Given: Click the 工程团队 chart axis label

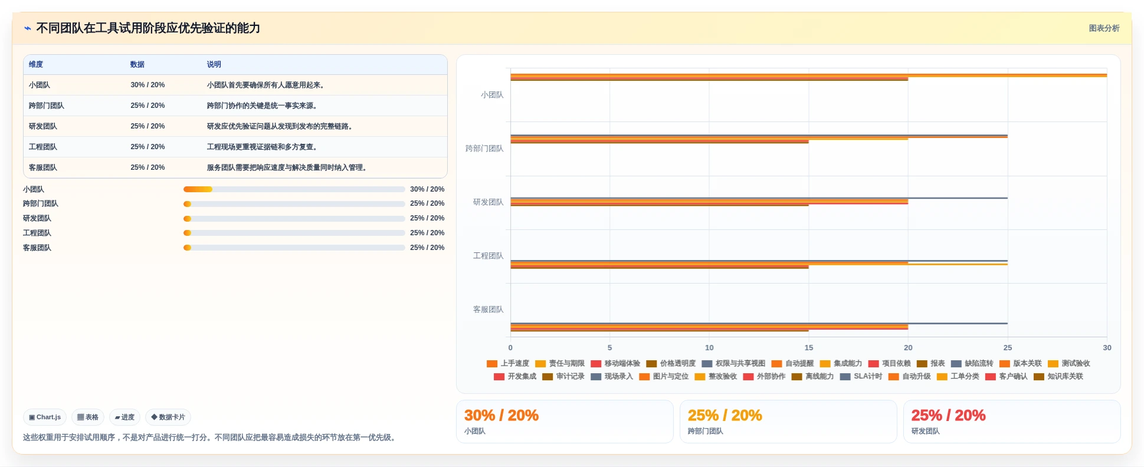Looking at the screenshot, I should pos(489,256).
